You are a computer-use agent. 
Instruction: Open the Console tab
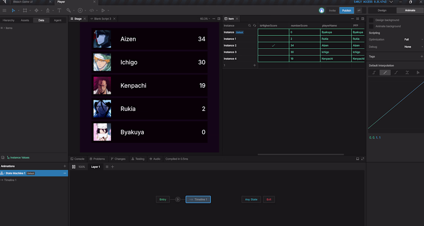tap(77, 159)
